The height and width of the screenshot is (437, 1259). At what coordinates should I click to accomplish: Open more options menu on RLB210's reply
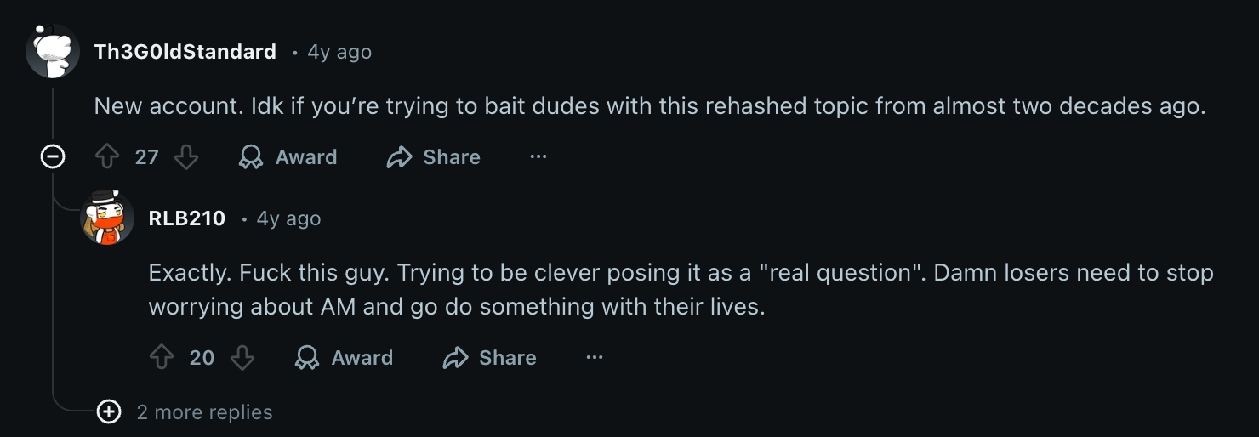click(595, 358)
